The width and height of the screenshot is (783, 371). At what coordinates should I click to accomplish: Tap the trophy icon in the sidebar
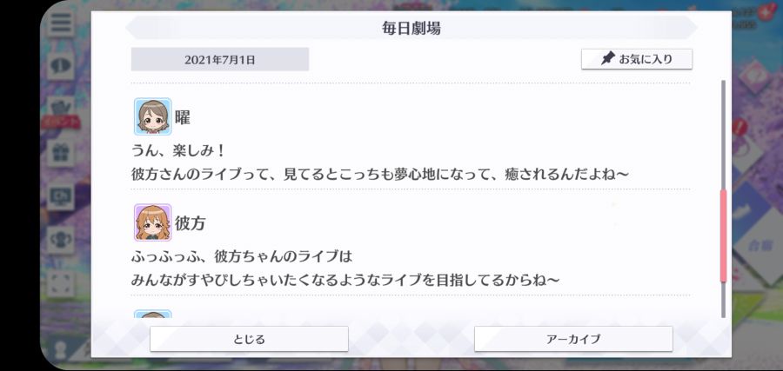(61, 240)
